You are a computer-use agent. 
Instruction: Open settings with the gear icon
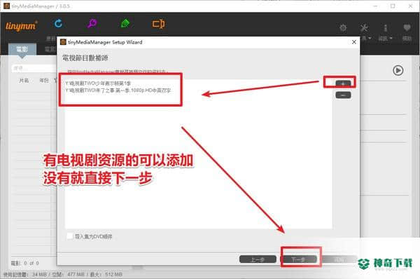click(343, 28)
